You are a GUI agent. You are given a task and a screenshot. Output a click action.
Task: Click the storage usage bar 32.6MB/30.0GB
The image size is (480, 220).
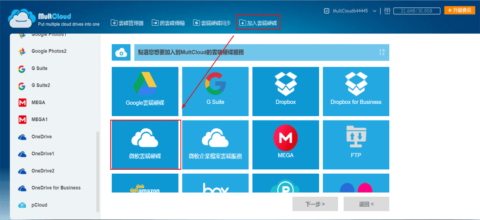(x=417, y=11)
